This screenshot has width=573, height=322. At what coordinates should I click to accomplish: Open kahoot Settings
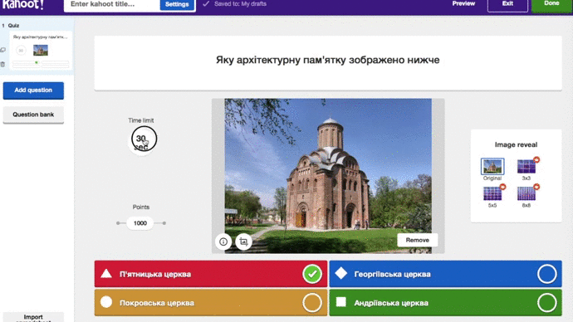(177, 4)
